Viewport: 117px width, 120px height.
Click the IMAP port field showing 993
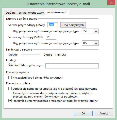(53, 25)
